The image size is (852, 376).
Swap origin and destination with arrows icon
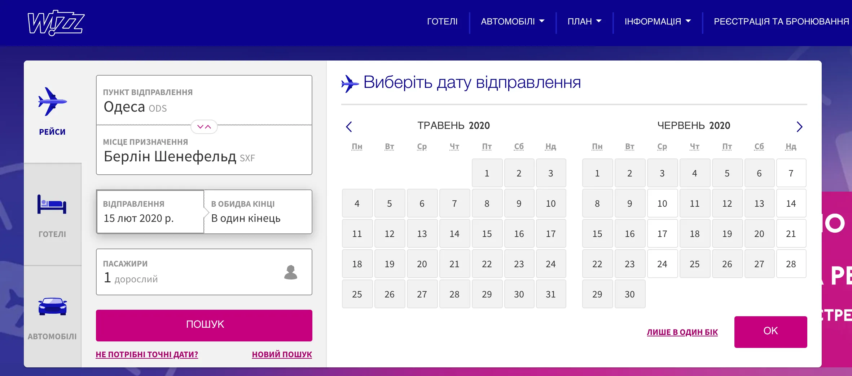(204, 127)
